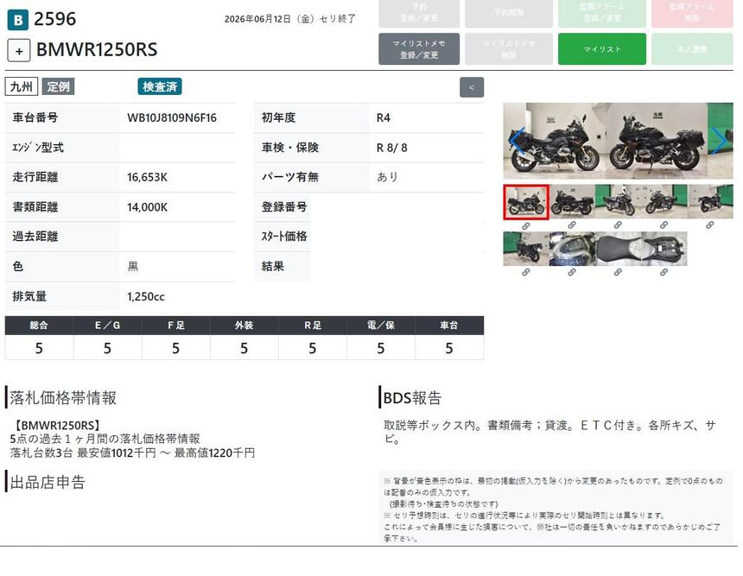Click the model title BMWR1250RS
Image resolution: width=743 pixels, height=576 pixels.
point(97,50)
